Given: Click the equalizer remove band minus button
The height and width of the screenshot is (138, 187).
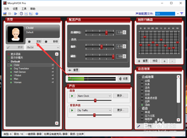Looking at the screenshot, I should click(x=172, y=61).
